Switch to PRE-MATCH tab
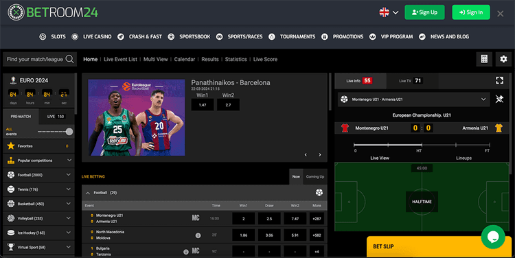This screenshot has height=258, width=515. tap(21, 117)
